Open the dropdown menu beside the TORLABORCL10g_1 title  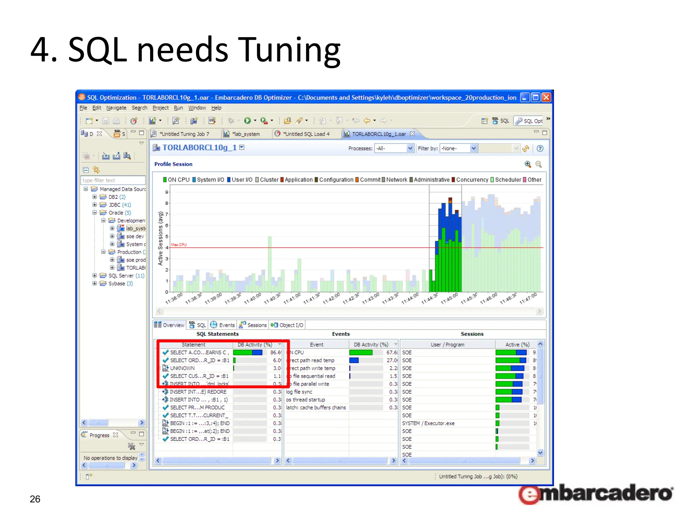[x=242, y=147]
